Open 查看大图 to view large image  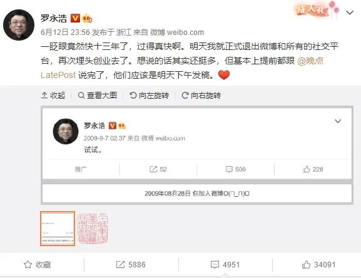(98, 95)
